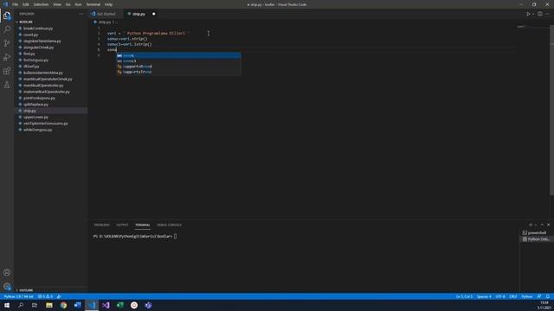Switch to the DEBUG CONSOLE tab

click(170, 225)
